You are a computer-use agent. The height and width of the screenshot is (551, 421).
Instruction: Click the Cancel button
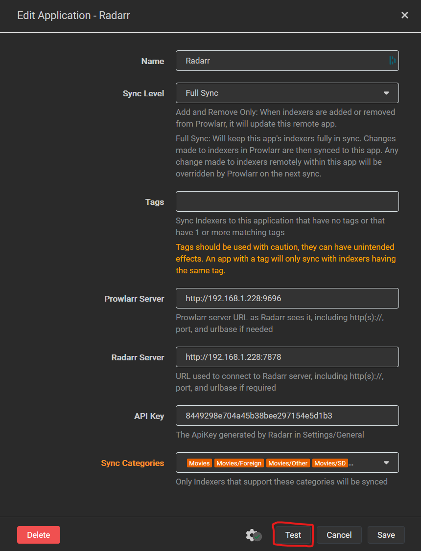click(x=339, y=535)
